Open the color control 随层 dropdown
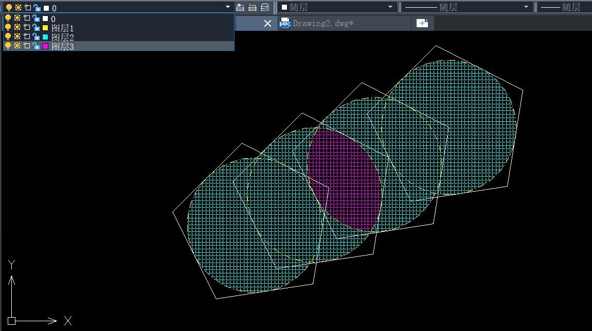This screenshot has height=331, width=592. tap(390, 7)
